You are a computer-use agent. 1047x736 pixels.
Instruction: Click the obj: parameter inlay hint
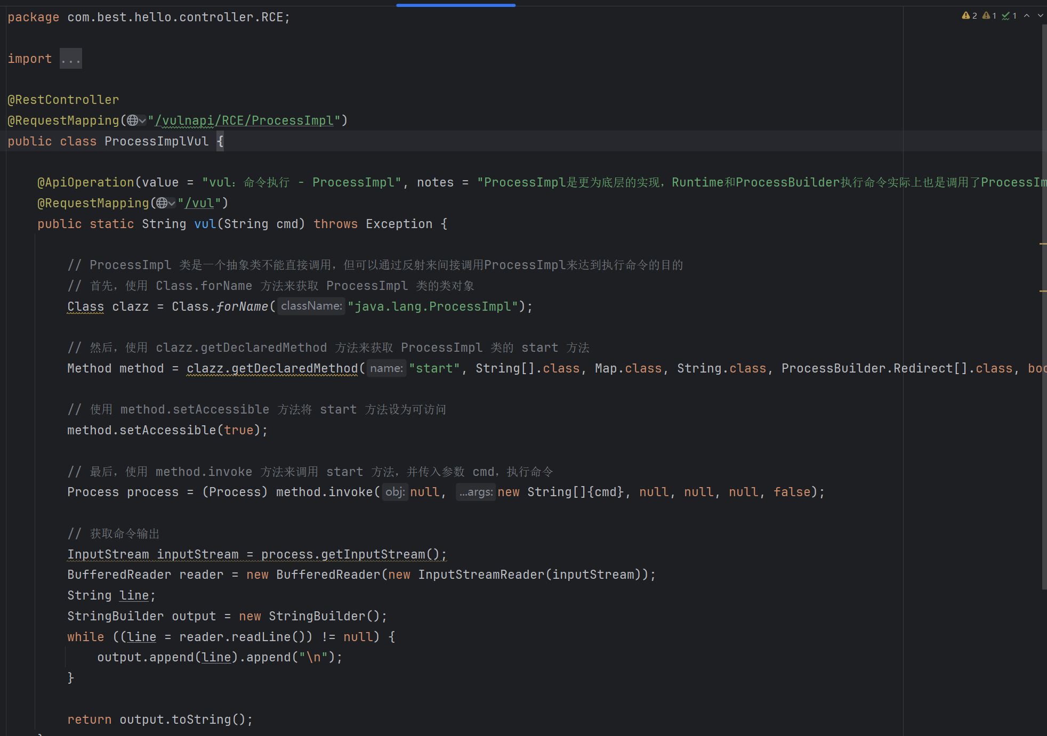coord(395,492)
